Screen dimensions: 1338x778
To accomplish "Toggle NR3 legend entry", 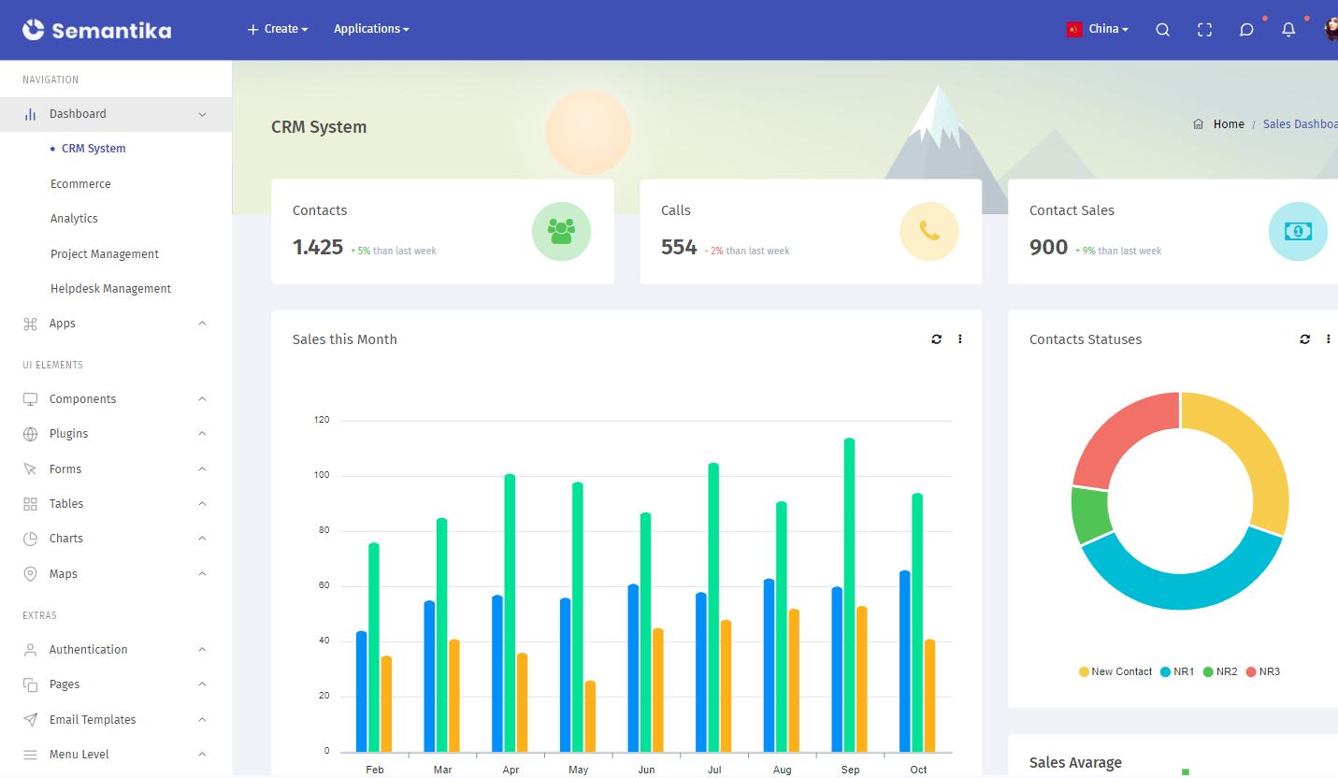I will [1263, 671].
